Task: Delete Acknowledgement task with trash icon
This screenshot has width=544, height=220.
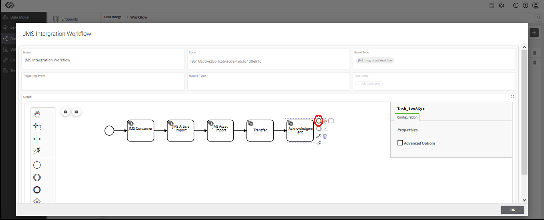Action: pyautogui.click(x=325, y=136)
